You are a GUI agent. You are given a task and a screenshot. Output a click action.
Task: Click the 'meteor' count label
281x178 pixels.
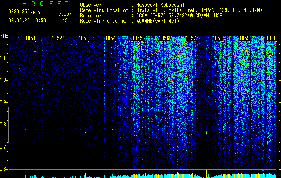click(x=63, y=14)
